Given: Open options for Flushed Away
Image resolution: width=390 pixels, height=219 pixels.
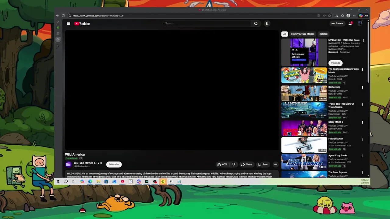Looking at the screenshot, I should (363, 139).
